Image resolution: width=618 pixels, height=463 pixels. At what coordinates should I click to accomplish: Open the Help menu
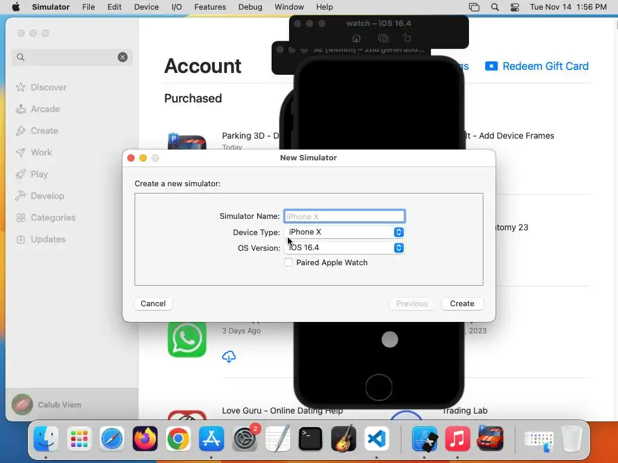324,7
